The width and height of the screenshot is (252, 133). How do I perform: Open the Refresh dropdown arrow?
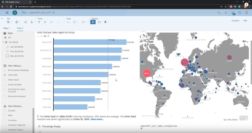pyautogui.click(x=77, y=22)
